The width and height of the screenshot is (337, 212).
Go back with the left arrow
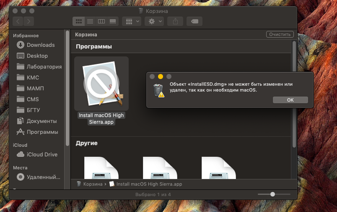coord(18,21)
